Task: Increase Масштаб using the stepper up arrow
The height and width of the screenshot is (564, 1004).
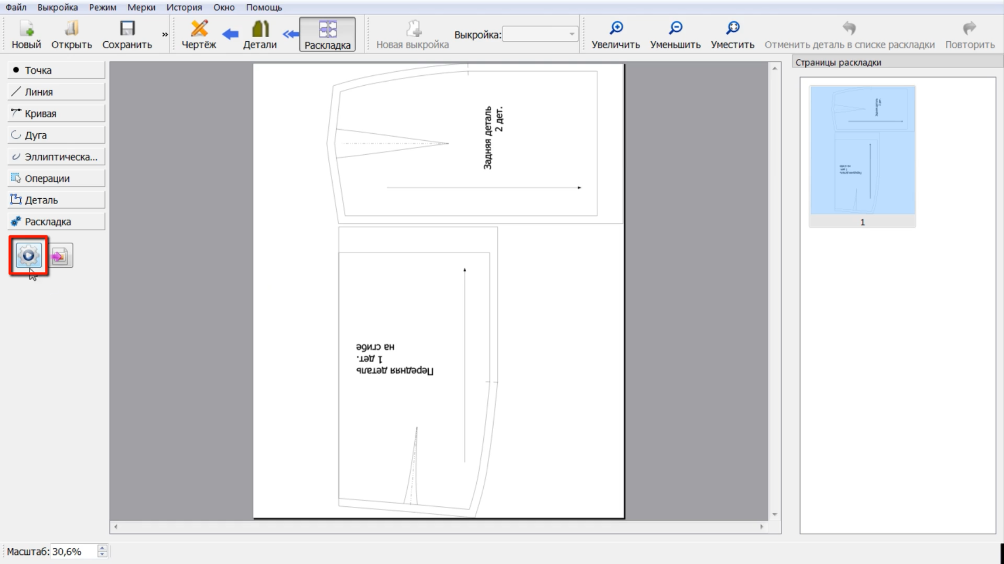Action: click(x=103, y=548)
